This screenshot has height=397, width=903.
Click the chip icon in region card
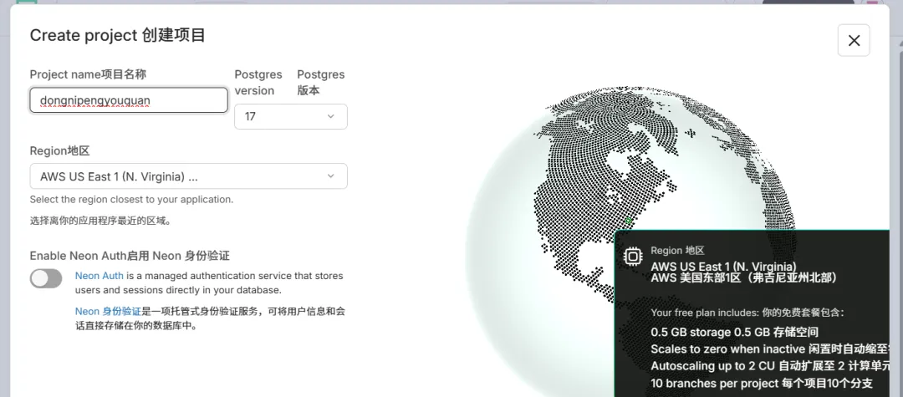(x=633, y=256)
